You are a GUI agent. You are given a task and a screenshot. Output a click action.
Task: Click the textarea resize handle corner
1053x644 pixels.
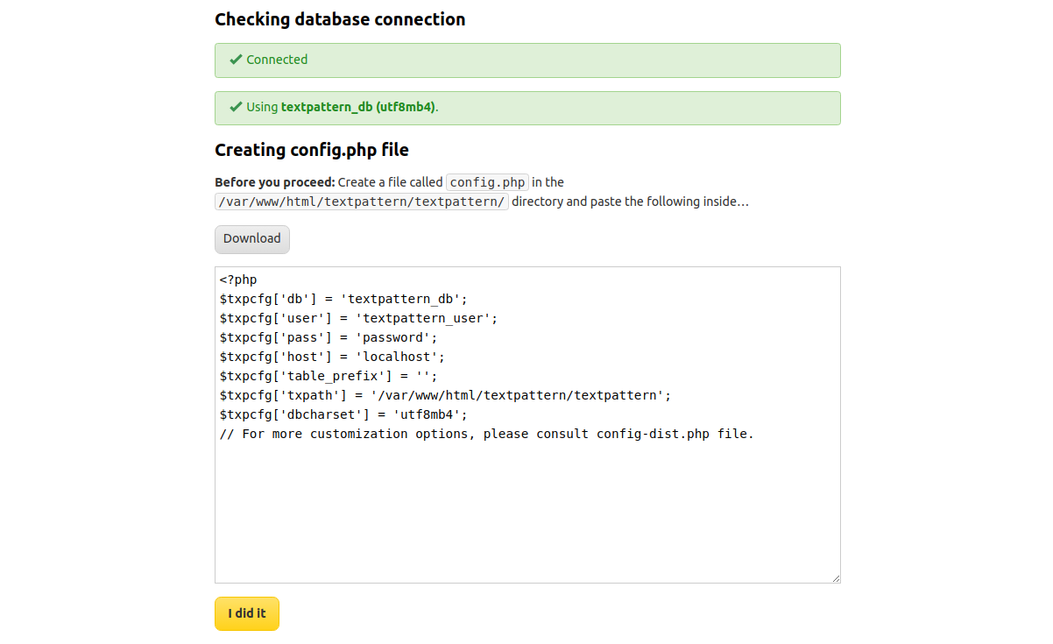836,578
